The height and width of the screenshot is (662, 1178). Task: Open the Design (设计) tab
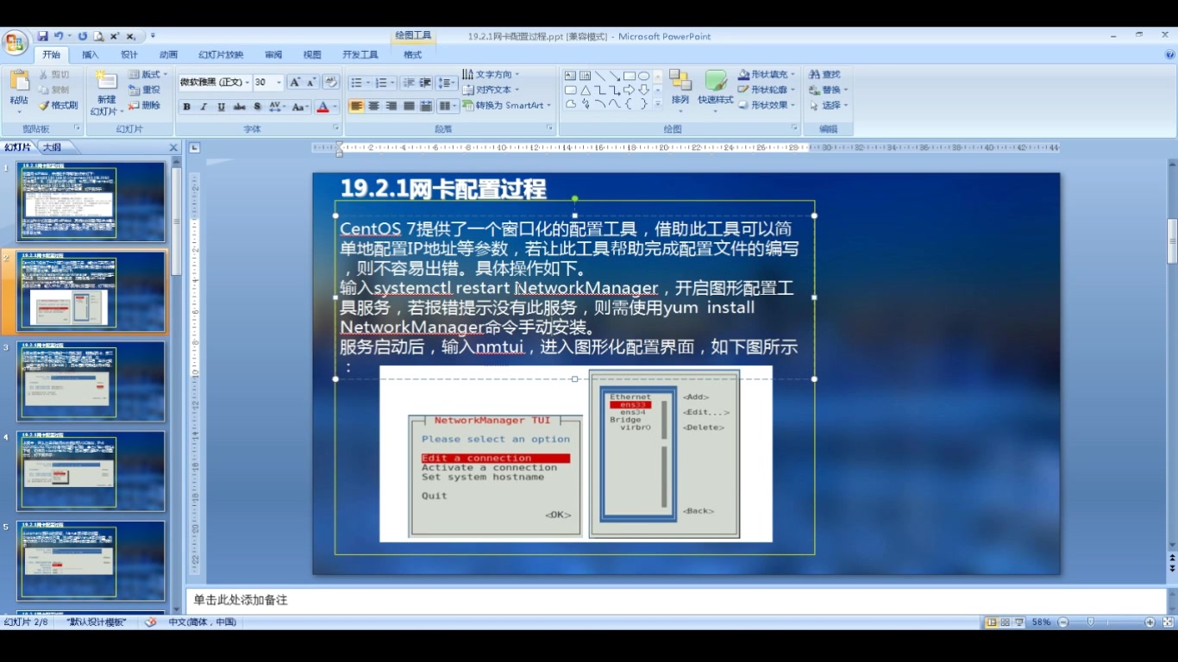[129, 54]
